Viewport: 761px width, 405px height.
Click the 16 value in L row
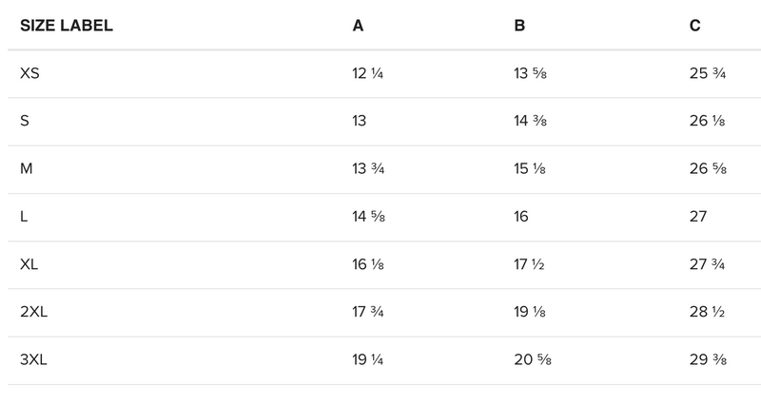point(521,217)
